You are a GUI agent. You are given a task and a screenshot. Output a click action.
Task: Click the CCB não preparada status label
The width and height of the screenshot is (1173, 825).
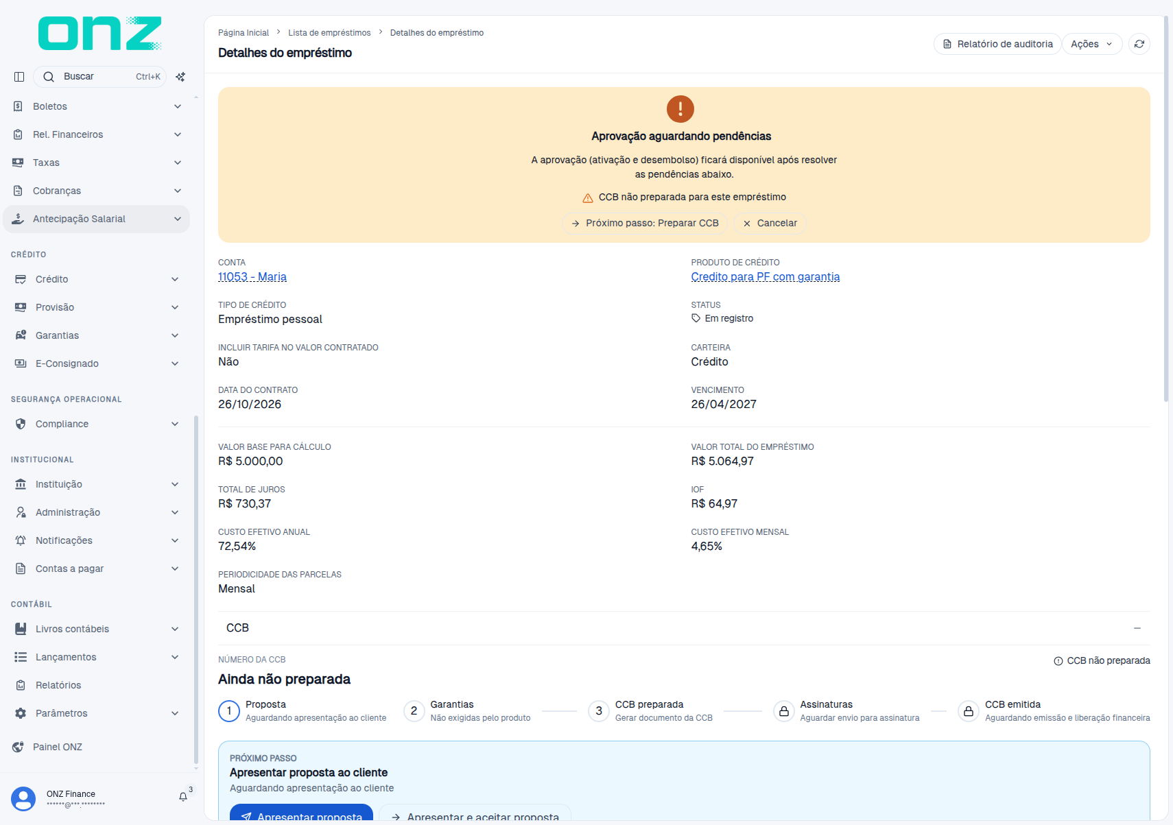point(1102,661)
